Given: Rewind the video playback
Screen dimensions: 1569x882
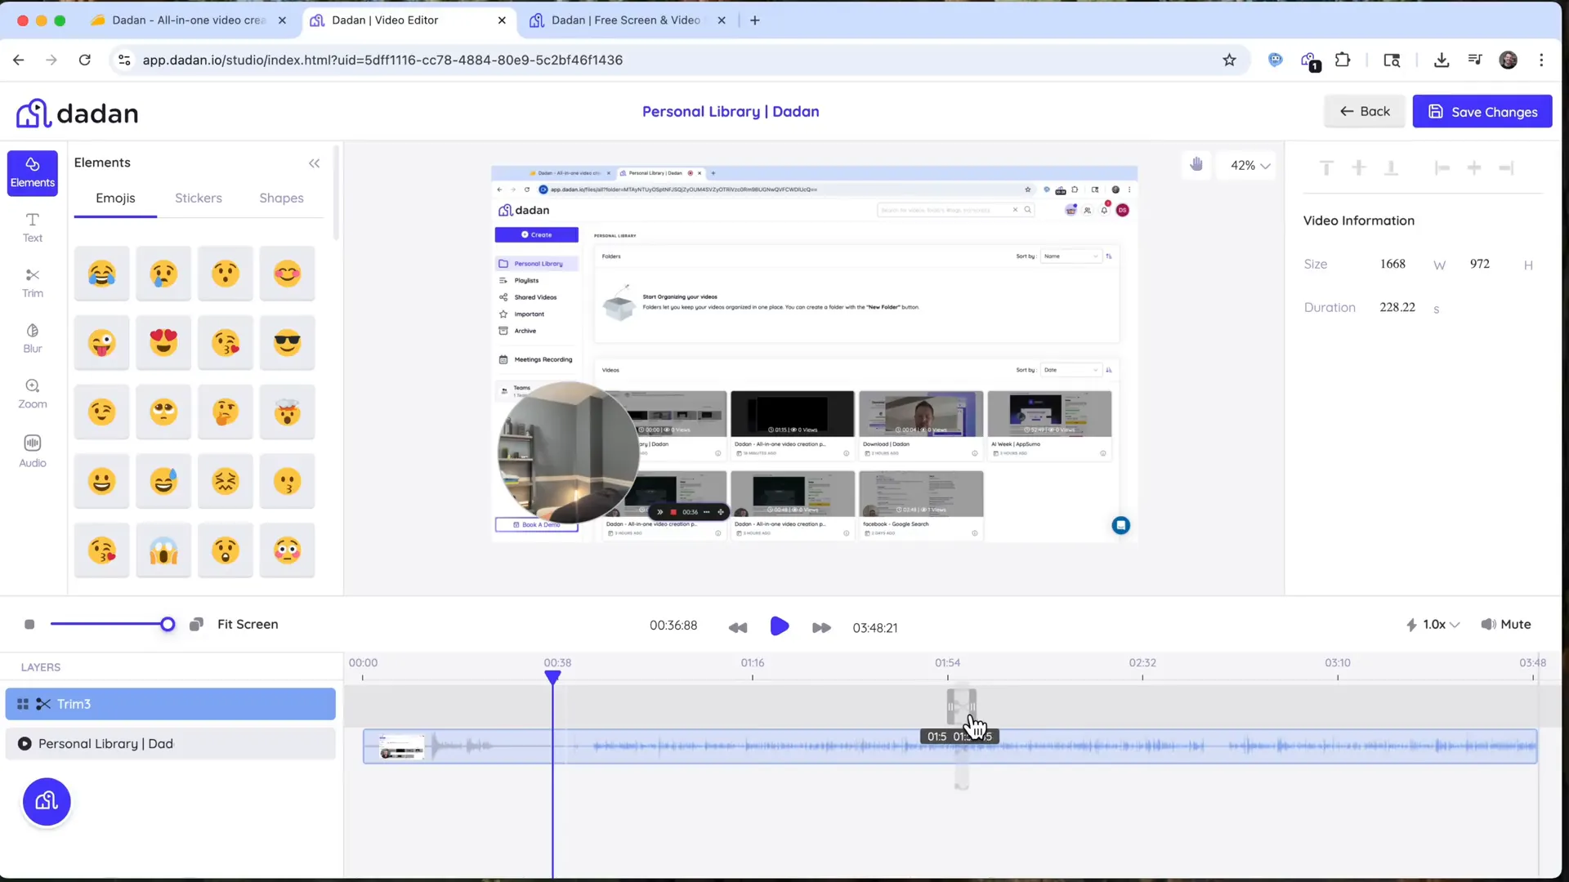Looking at the screenshot, I should [737, 627].
